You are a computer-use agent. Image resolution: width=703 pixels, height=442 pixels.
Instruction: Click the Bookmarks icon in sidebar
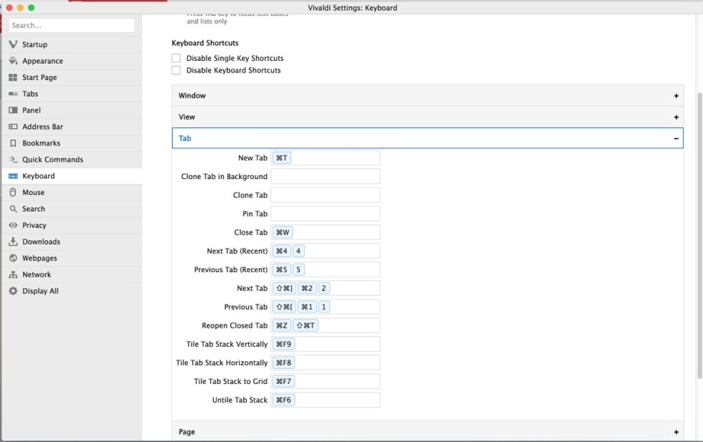[x=13, y=143]
